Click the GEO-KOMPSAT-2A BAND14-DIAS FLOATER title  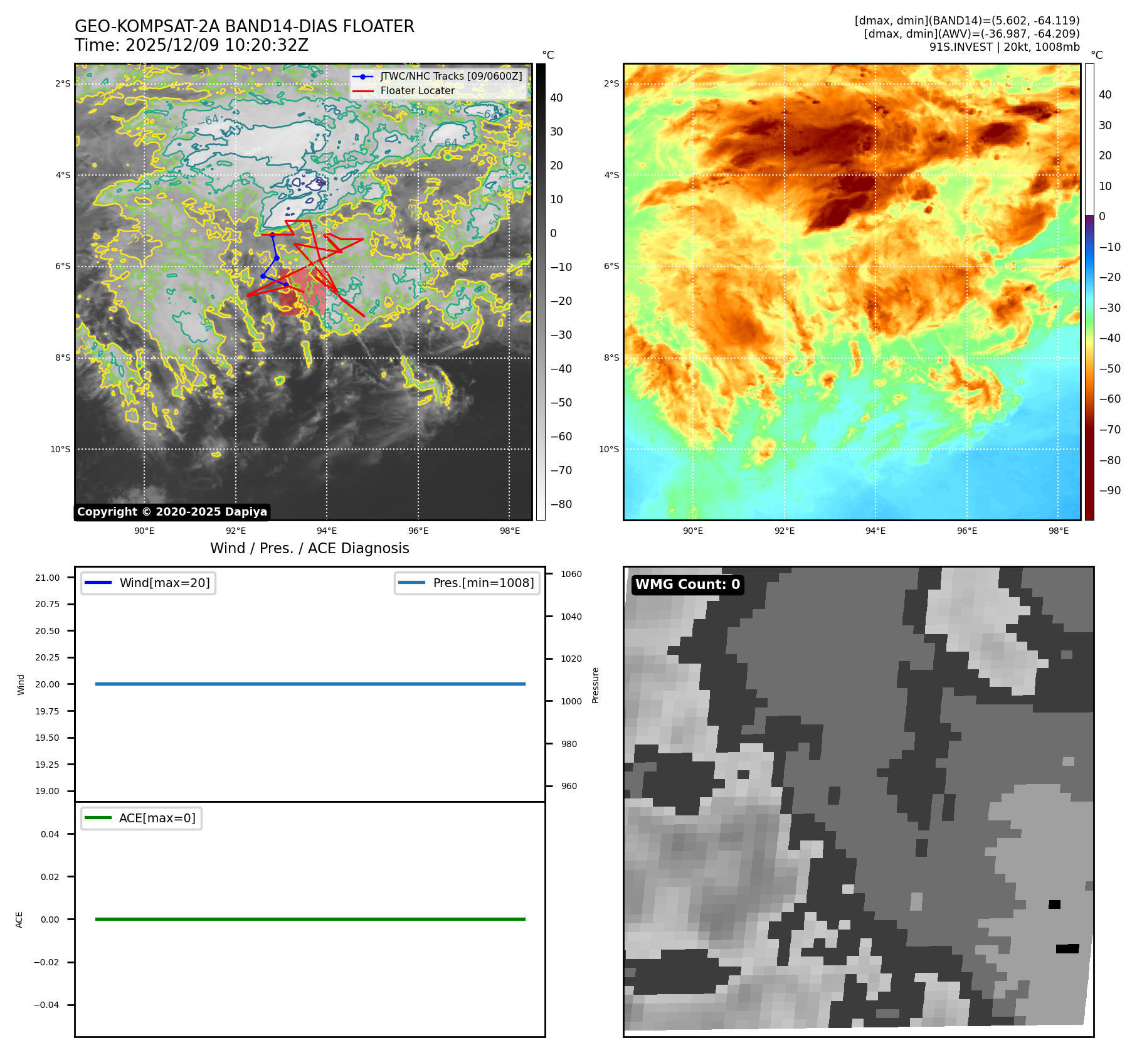point(244,26)
